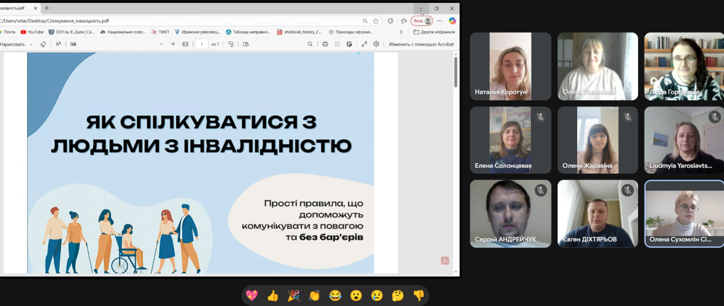Add this page to favorites star
Image resolution: width=724 pixels, height=306 pixels.
click(376, 21)
